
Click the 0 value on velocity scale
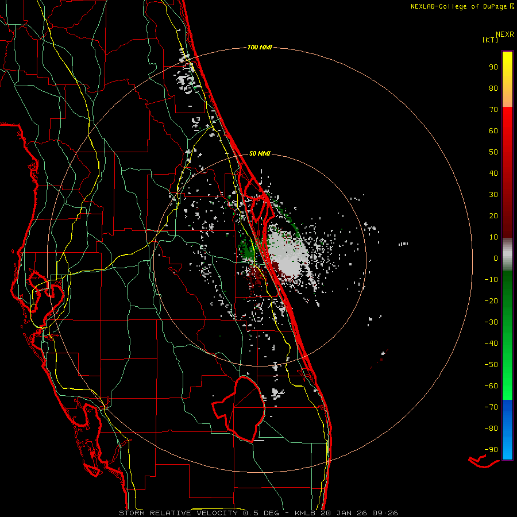496,258
